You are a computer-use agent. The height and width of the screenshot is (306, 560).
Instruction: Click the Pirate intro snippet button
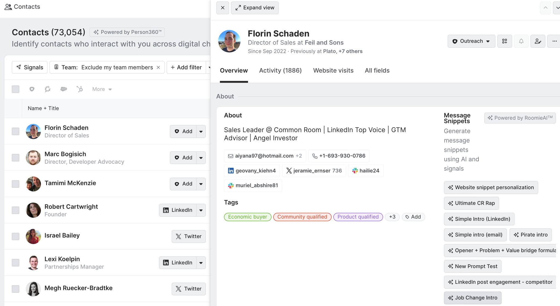[530, 235]
